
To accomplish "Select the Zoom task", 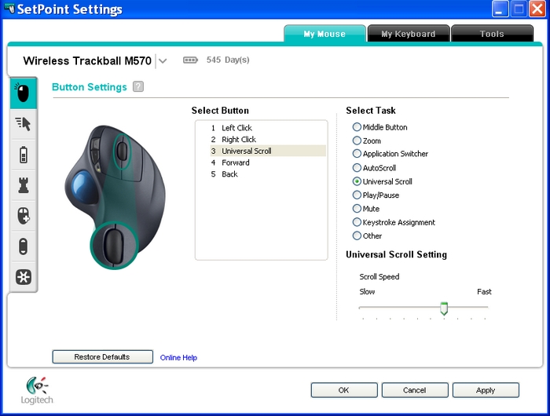I will 357,140.
